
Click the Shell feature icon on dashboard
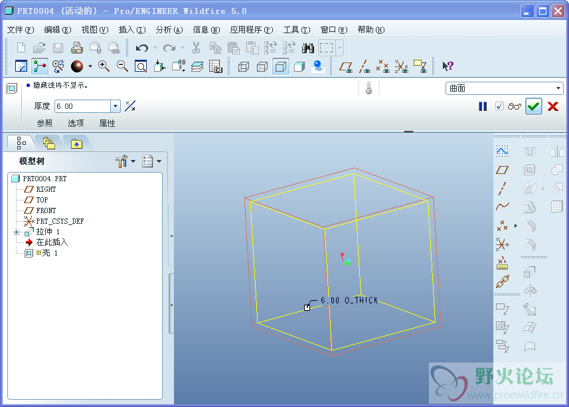pos(11,88)
